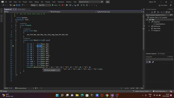Collapse the namespace Test code block
174x98 pixels.
coord(16,20)
